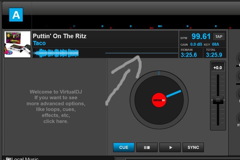Click the album cover thumbnail
Screen dimensions: 240x160
pos(17,45)
